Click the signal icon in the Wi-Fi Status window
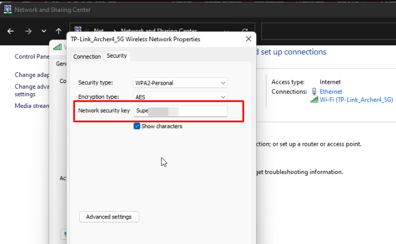The image size is (396, 244). 57,47
